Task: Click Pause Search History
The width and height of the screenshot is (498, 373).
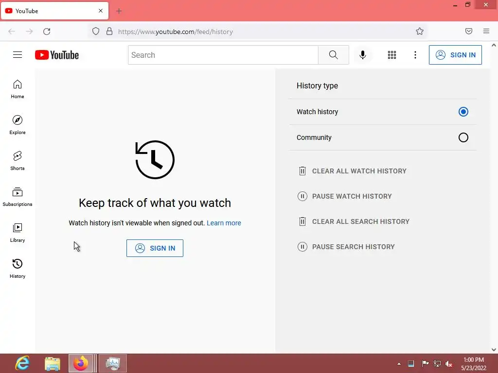Action: tap(346, 247)
